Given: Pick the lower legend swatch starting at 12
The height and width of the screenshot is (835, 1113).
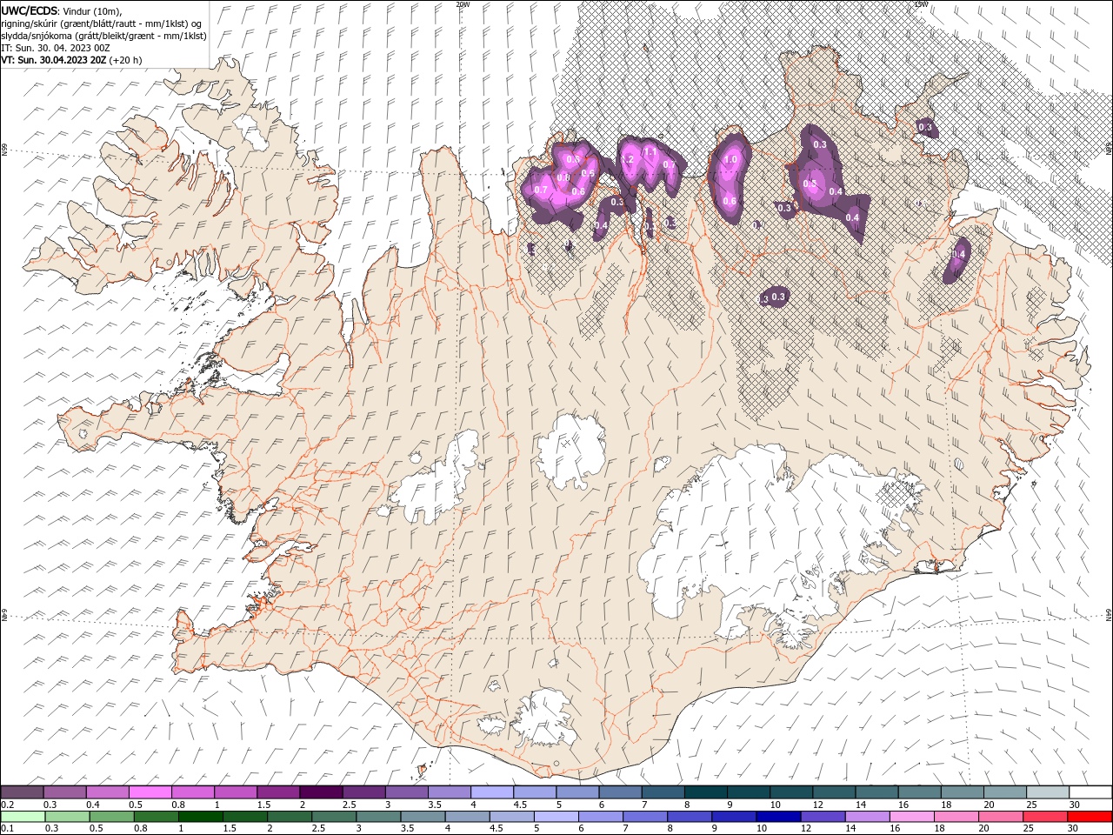Looking at the screenshot, I should (x=821, y=817).
